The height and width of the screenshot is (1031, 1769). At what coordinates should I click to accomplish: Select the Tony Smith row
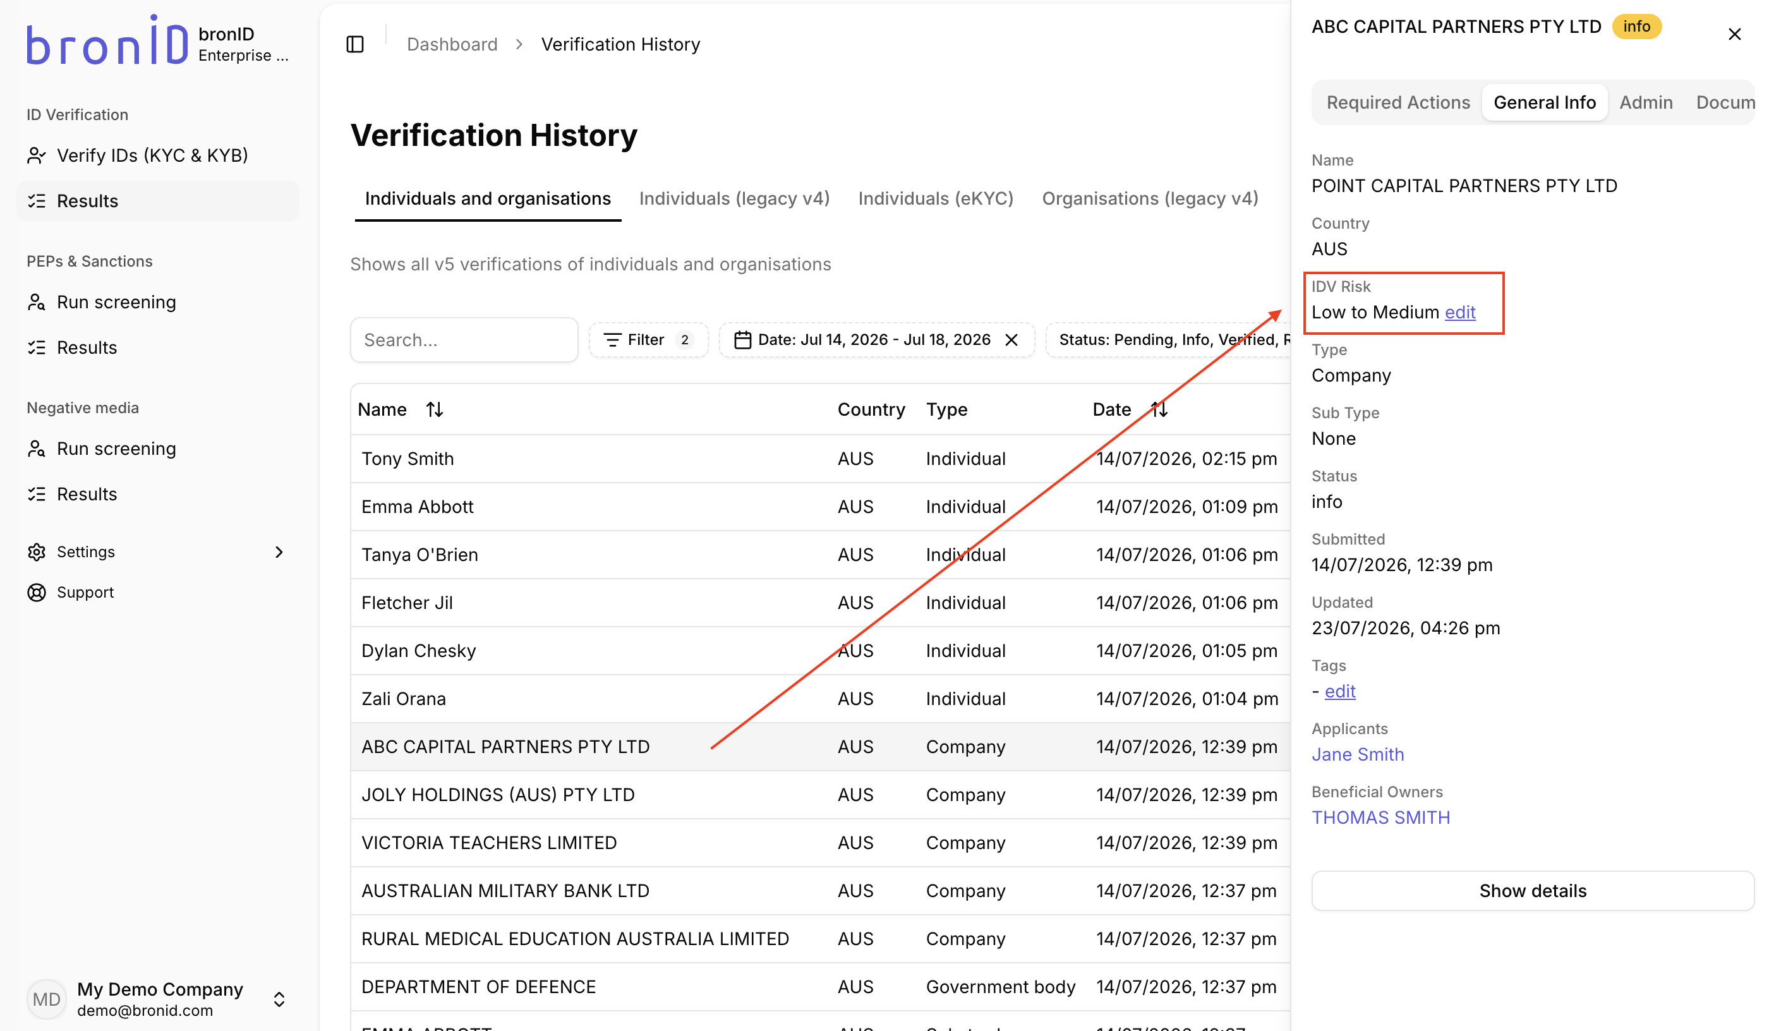pos(820,459)
